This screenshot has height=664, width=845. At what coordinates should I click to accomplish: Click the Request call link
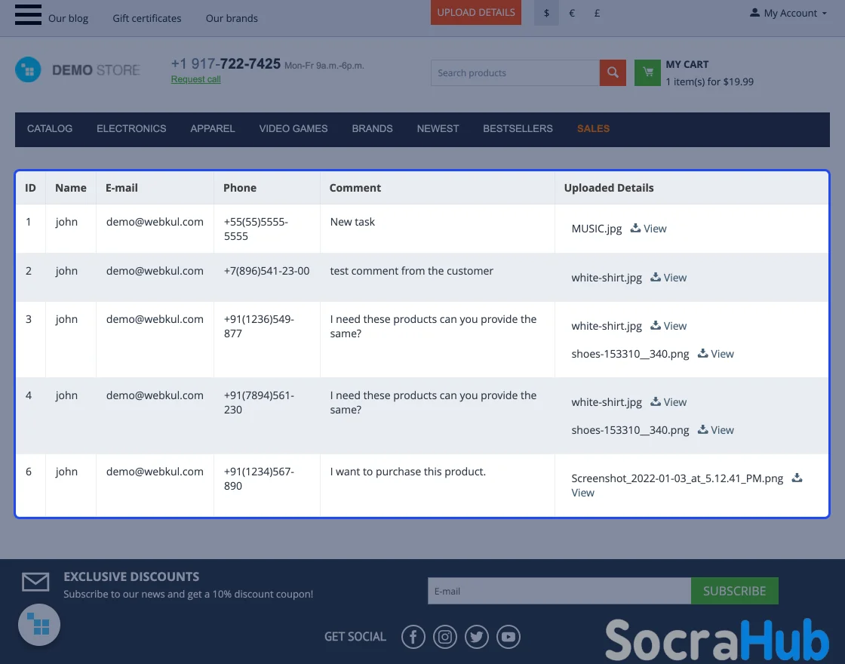tap(195, 79)
